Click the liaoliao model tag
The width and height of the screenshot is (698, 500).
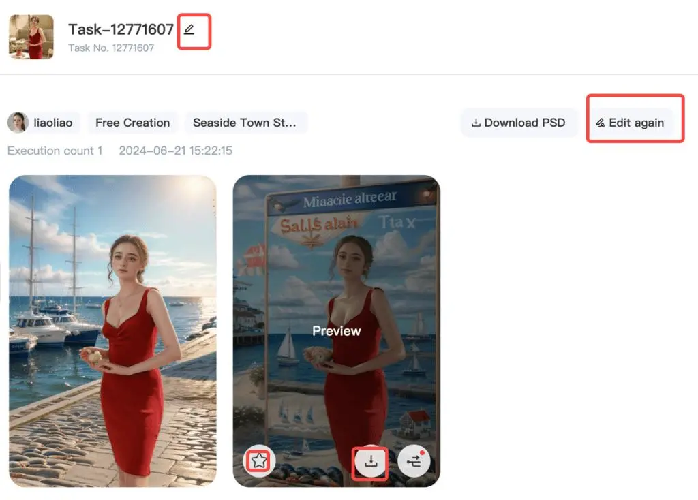(44, 123)
